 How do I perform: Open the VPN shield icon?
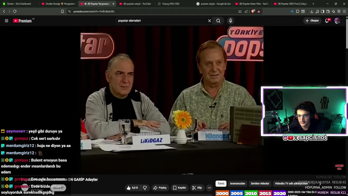pos(339,11)
